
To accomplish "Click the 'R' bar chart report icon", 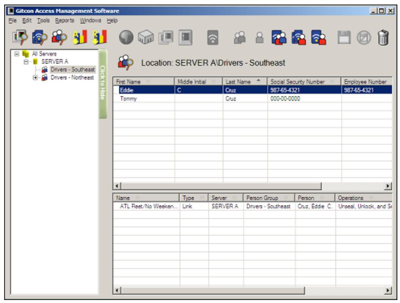I will pyautogui.click(x=99, y=37).
